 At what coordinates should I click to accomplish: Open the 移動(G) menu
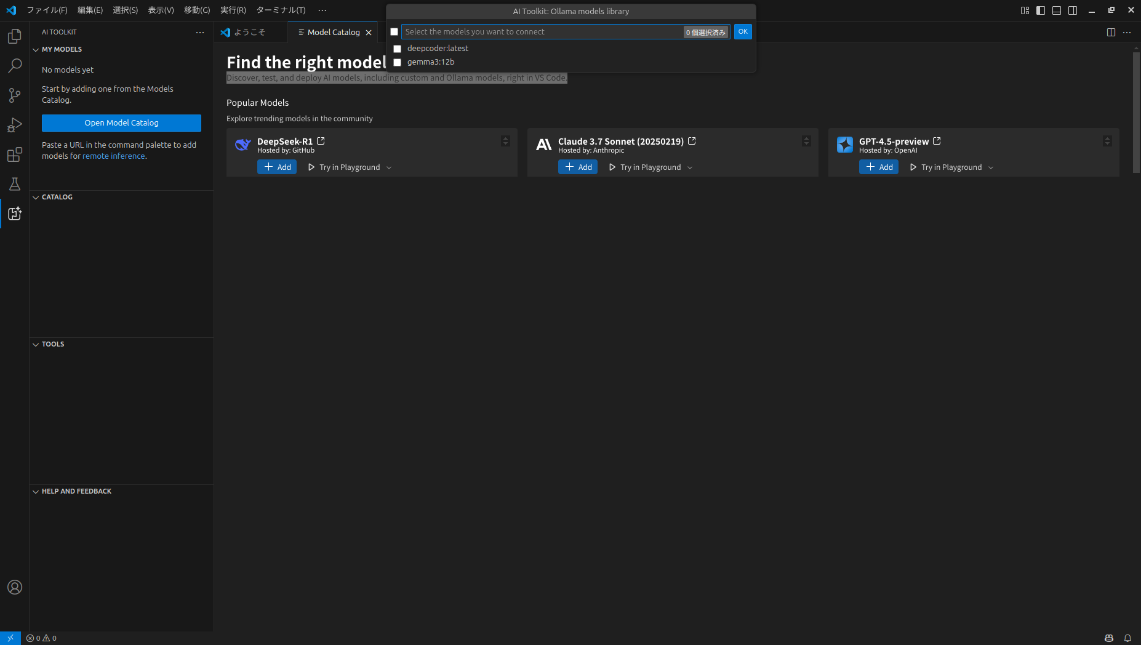(x=197, y=10)
